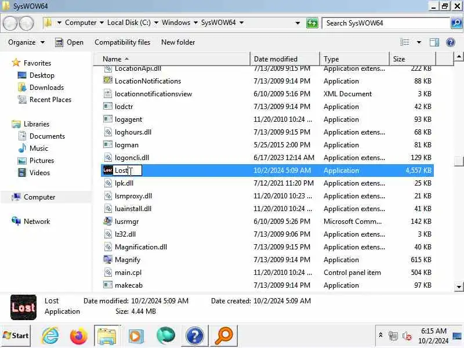Click Compatibility files button
Screen dimensions: 464x348
(122, 42)
